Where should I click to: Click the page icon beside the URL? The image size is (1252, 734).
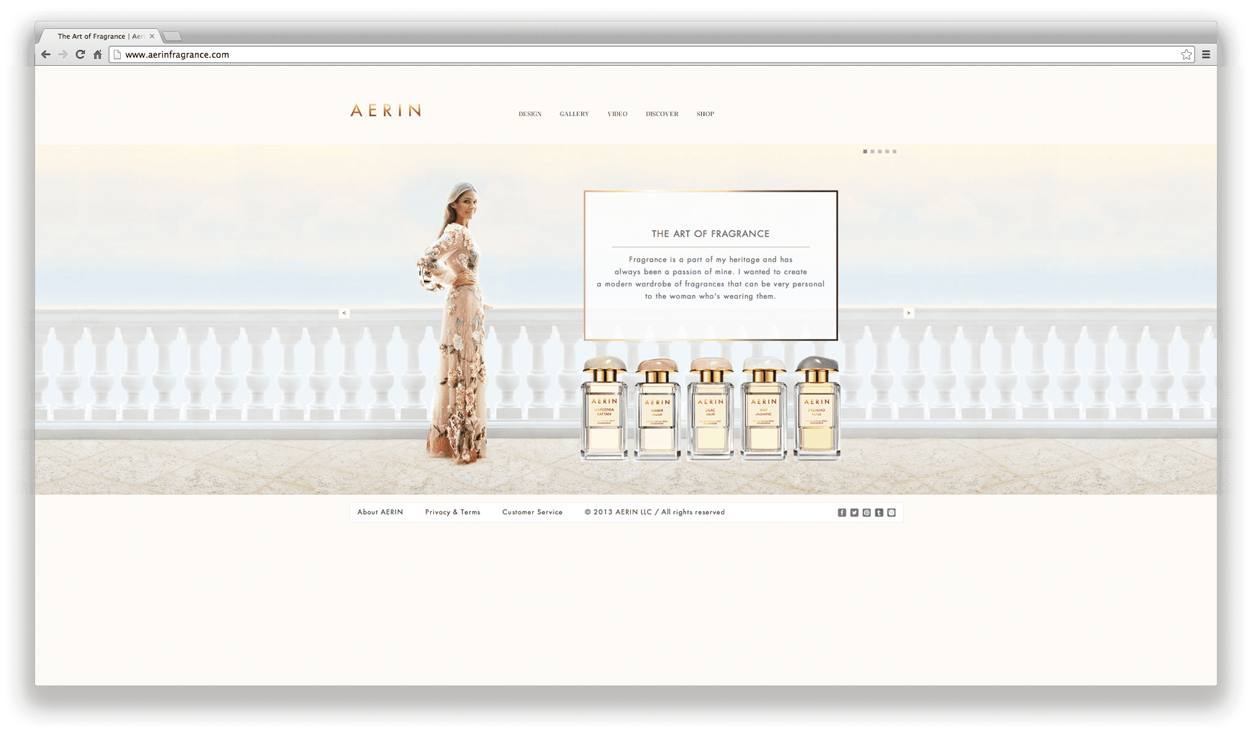(117, 55)
